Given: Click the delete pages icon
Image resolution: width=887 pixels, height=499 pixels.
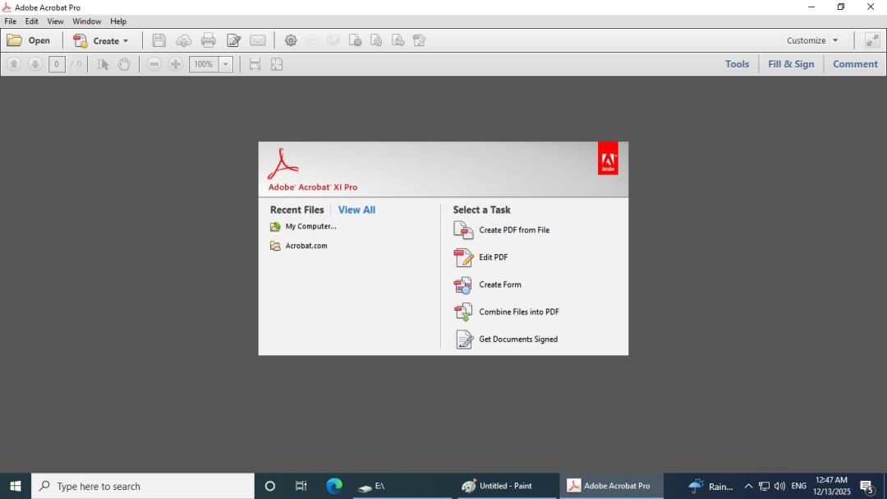Looking at the screenshot, I should coord(355,40).
